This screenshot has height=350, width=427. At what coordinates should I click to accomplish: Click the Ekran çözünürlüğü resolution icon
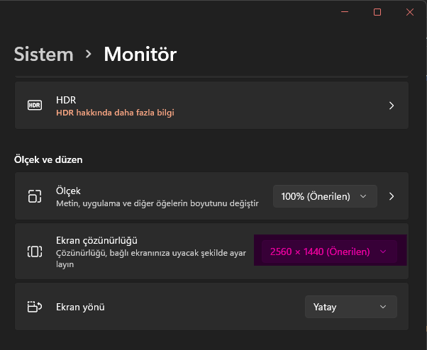coord(35,251)
